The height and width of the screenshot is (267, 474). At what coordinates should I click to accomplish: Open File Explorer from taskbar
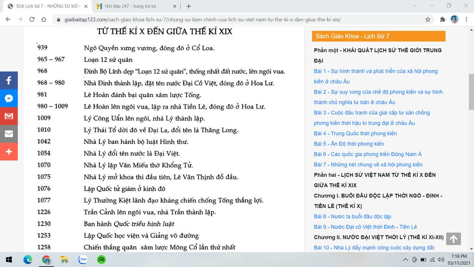[x=64, y=260]
